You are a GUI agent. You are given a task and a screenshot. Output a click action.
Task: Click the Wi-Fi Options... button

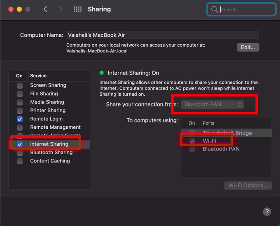pyautogui.click(x=248, y=186)
